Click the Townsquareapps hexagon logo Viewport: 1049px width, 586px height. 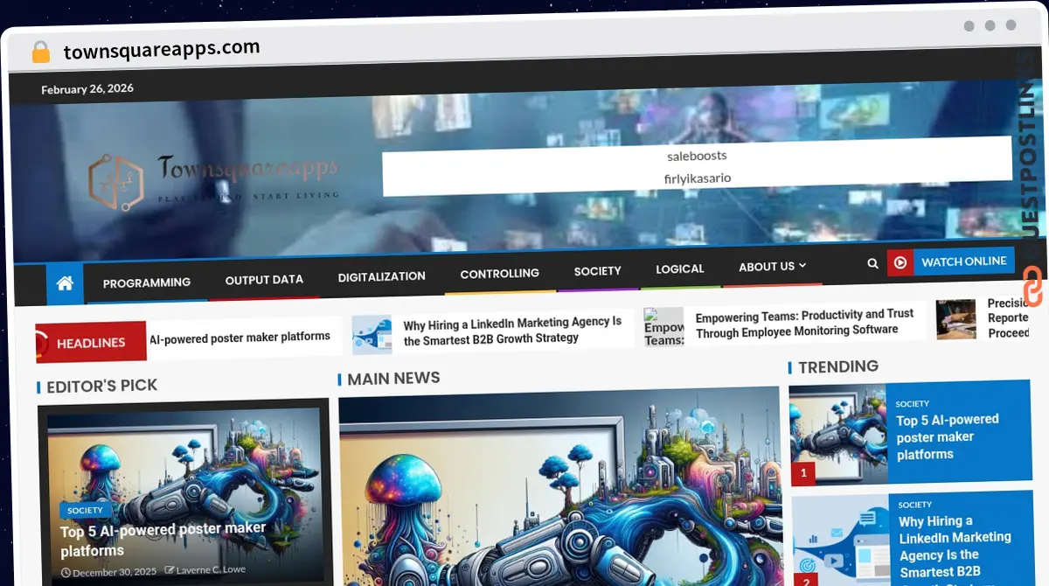[115, 183]
